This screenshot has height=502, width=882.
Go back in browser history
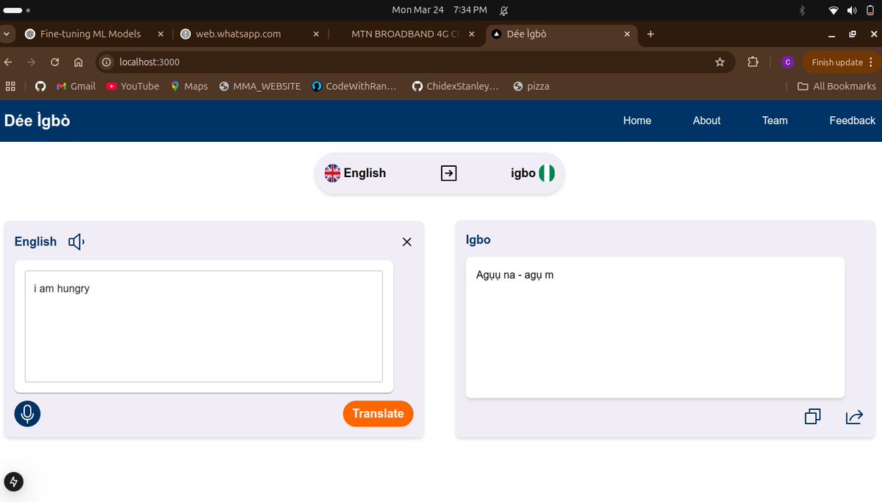[8, 62]
